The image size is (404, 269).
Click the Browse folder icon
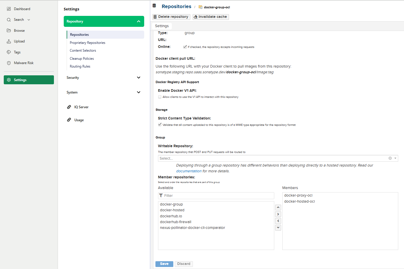9,31
